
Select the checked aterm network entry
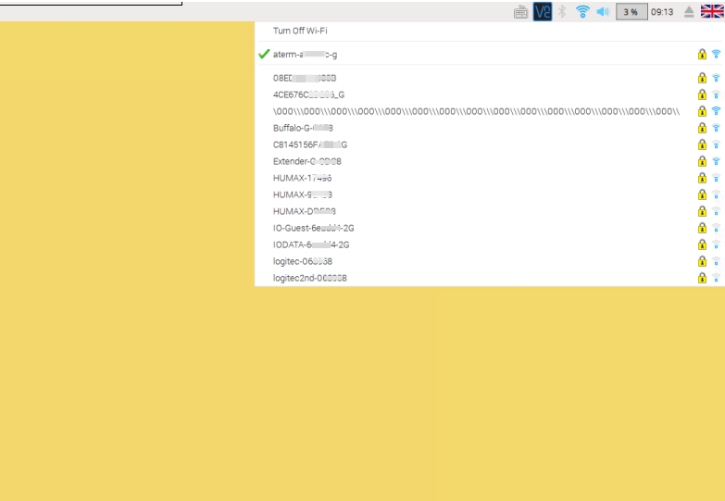(306, 55)
